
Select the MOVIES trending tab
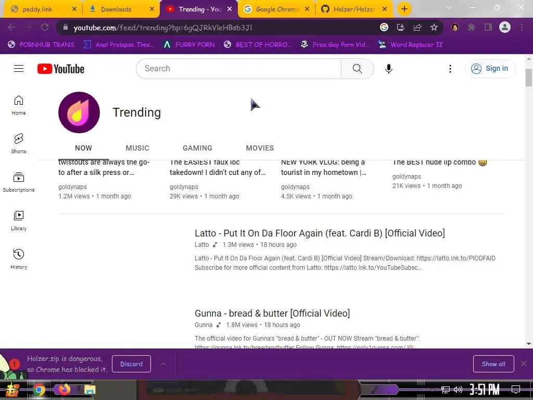260,148
